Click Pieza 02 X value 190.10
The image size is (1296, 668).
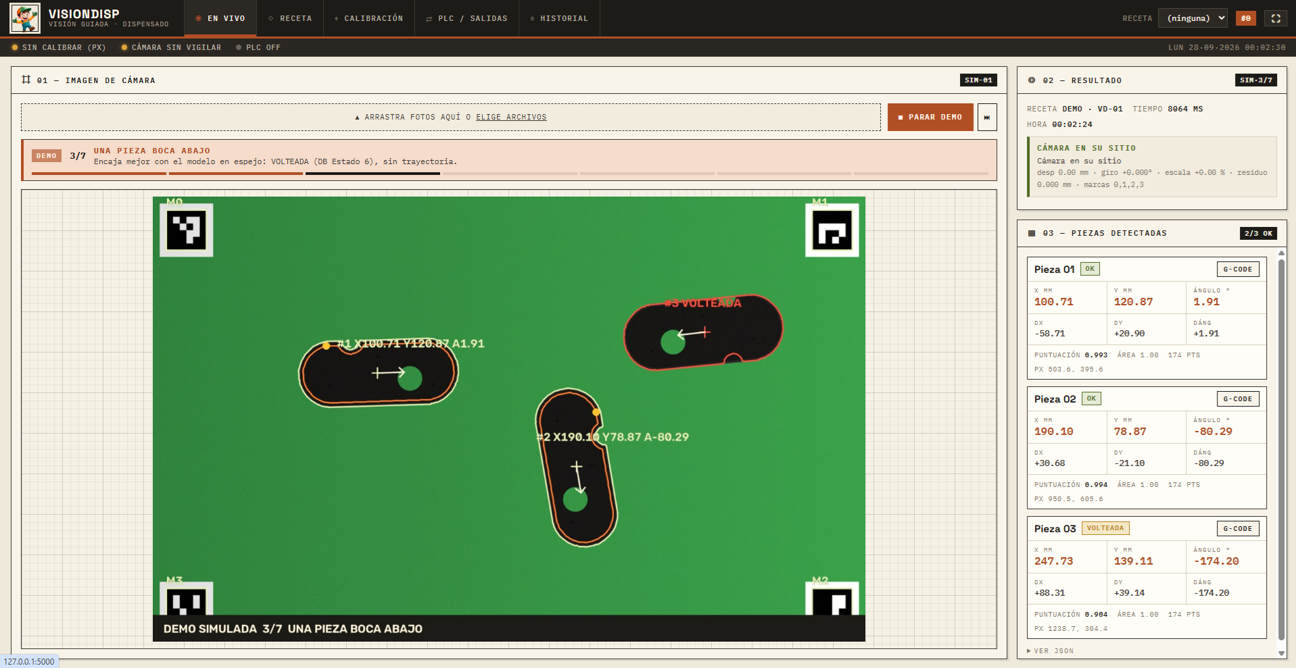click(1053, 432)
